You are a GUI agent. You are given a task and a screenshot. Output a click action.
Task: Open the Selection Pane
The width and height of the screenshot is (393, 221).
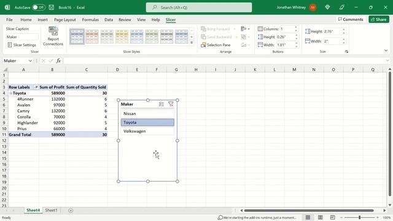[x=216, y=45]
